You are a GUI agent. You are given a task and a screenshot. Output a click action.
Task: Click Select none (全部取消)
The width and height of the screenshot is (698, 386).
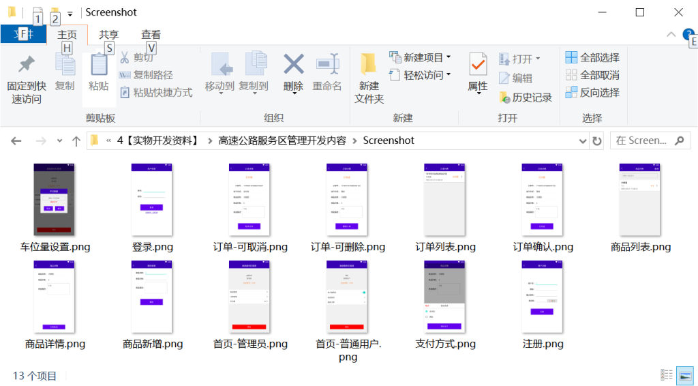pyautogui.click(x=592, y=75)
